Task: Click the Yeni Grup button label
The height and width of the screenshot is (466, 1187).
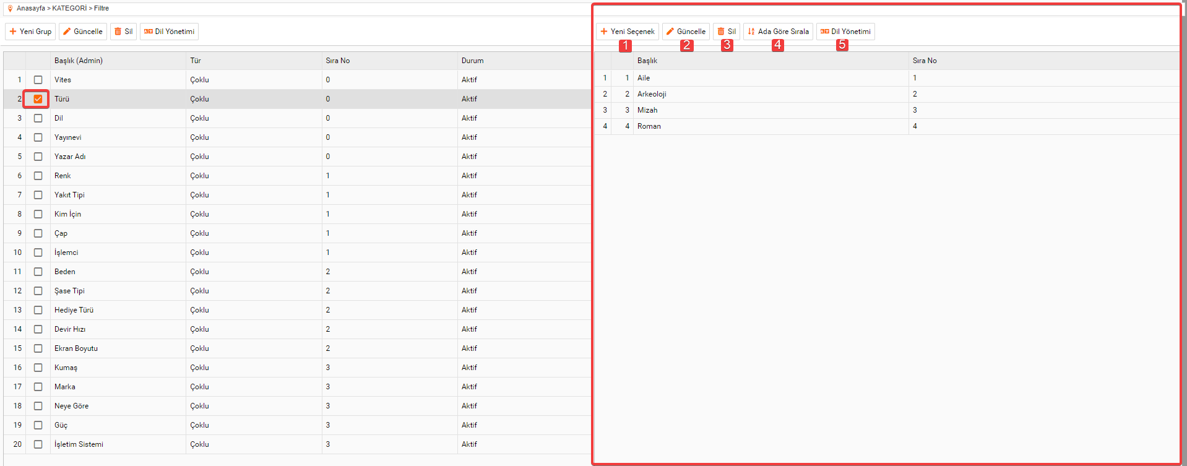Action: [35, 32]
